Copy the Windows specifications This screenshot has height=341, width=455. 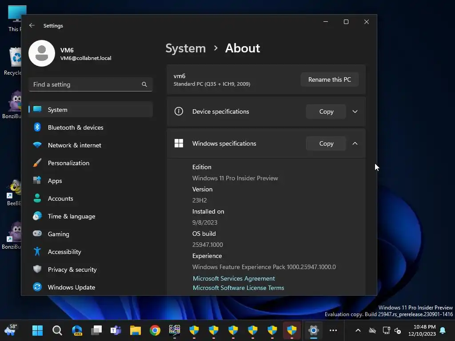click(x=326, y=143)
